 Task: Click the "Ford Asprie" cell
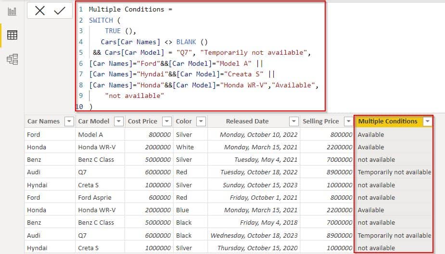[95, 198]
